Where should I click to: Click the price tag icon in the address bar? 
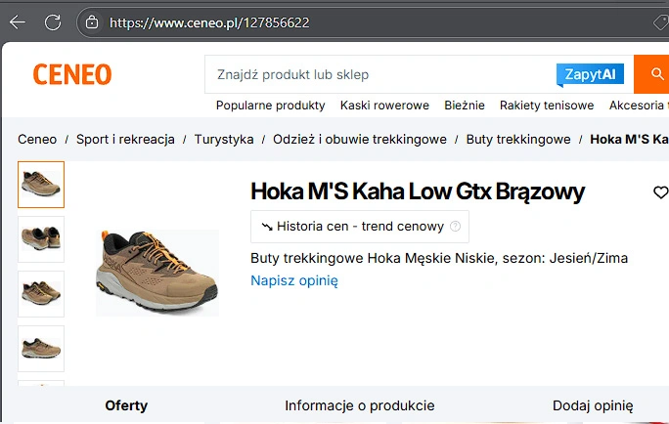click(x=661, y=22)
